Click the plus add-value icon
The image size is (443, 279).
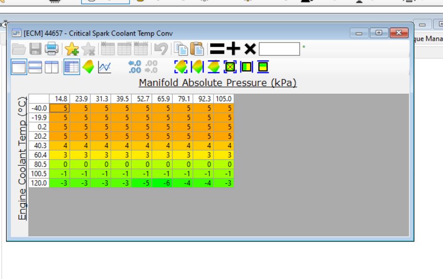tap(233, 49)
